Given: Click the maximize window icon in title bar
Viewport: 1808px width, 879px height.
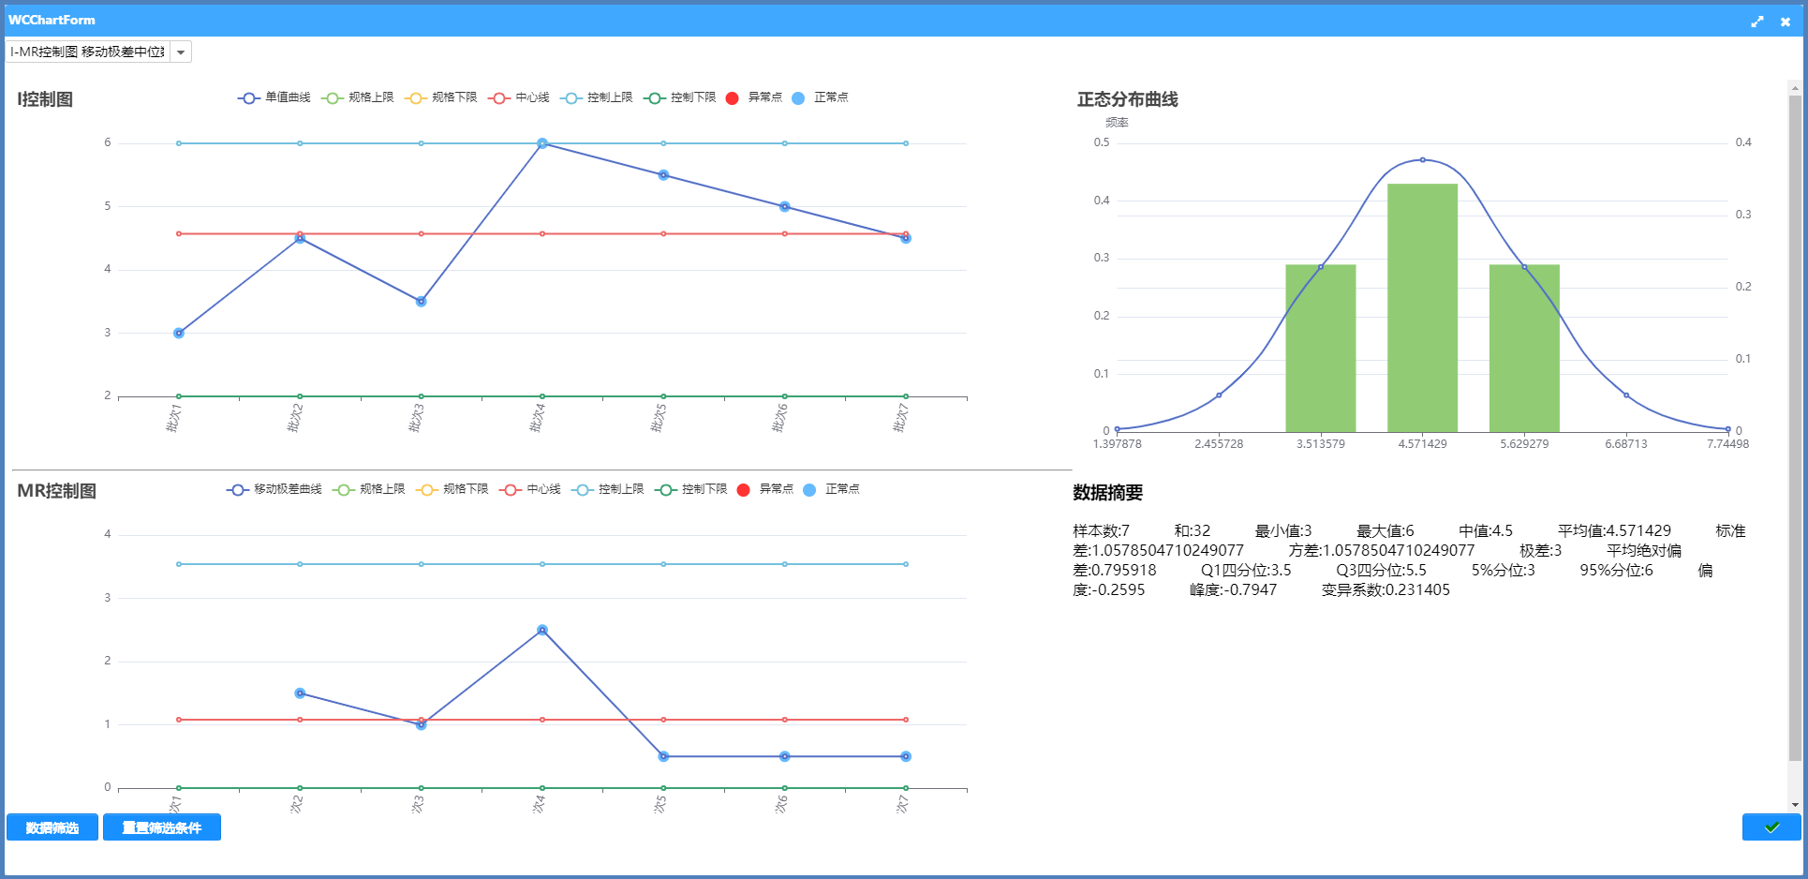Looking at the screenshot, I should (1756, 21).
